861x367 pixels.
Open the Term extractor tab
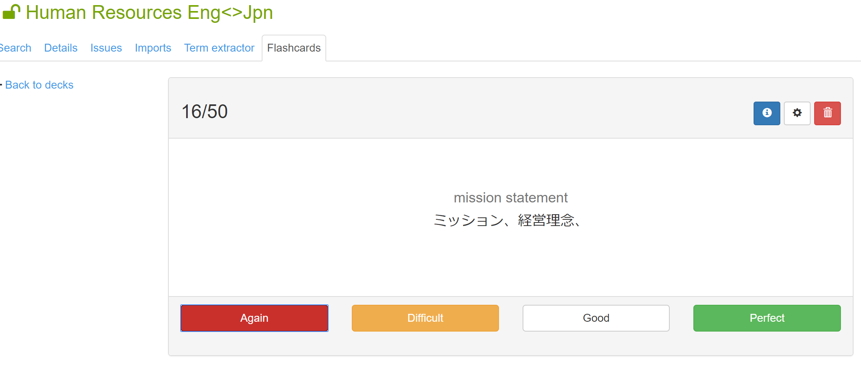219,48
